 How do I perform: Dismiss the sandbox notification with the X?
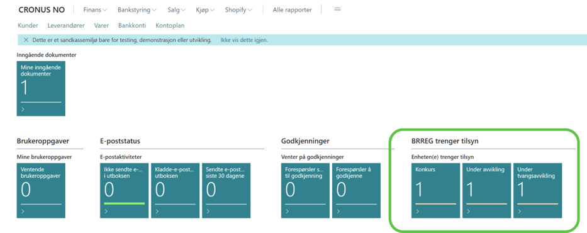(26, 40)
